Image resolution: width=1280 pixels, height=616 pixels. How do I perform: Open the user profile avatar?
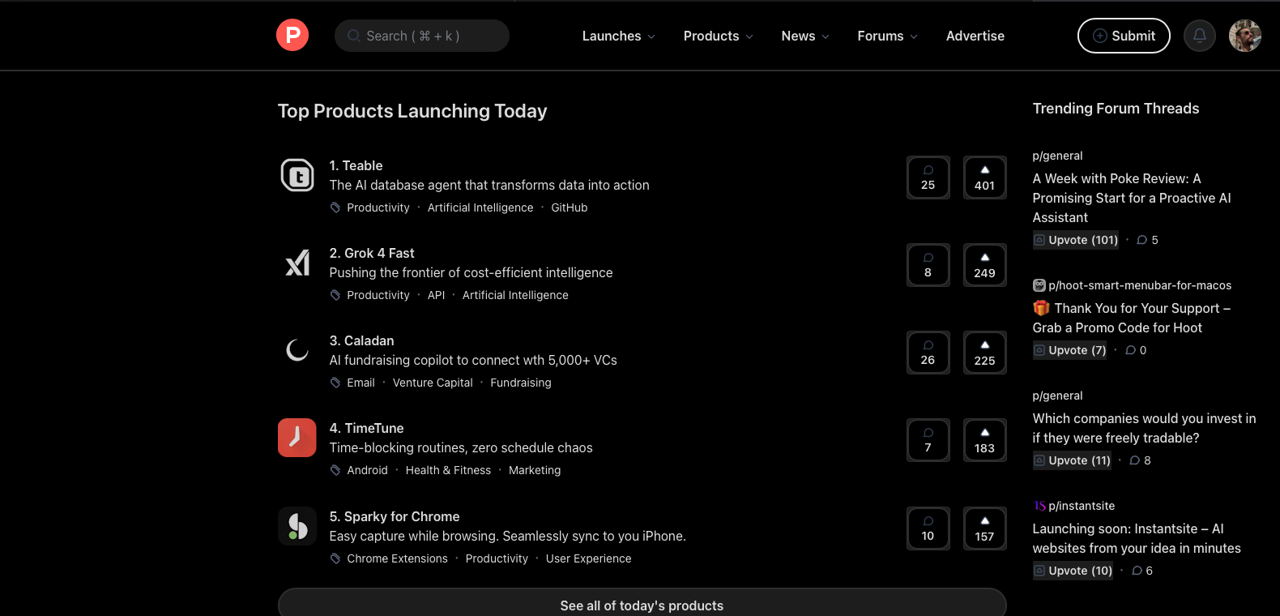coord(1245,36)
